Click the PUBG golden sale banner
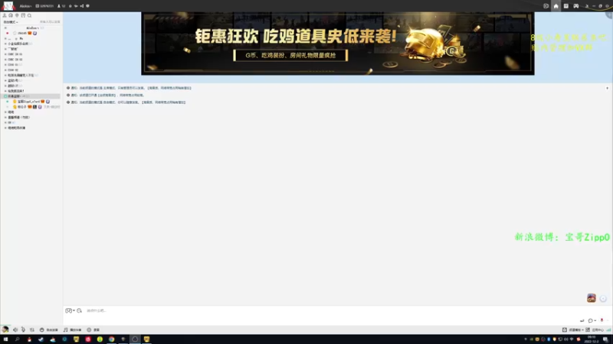Viewport: 613px width, 344px height. point(338,44)
